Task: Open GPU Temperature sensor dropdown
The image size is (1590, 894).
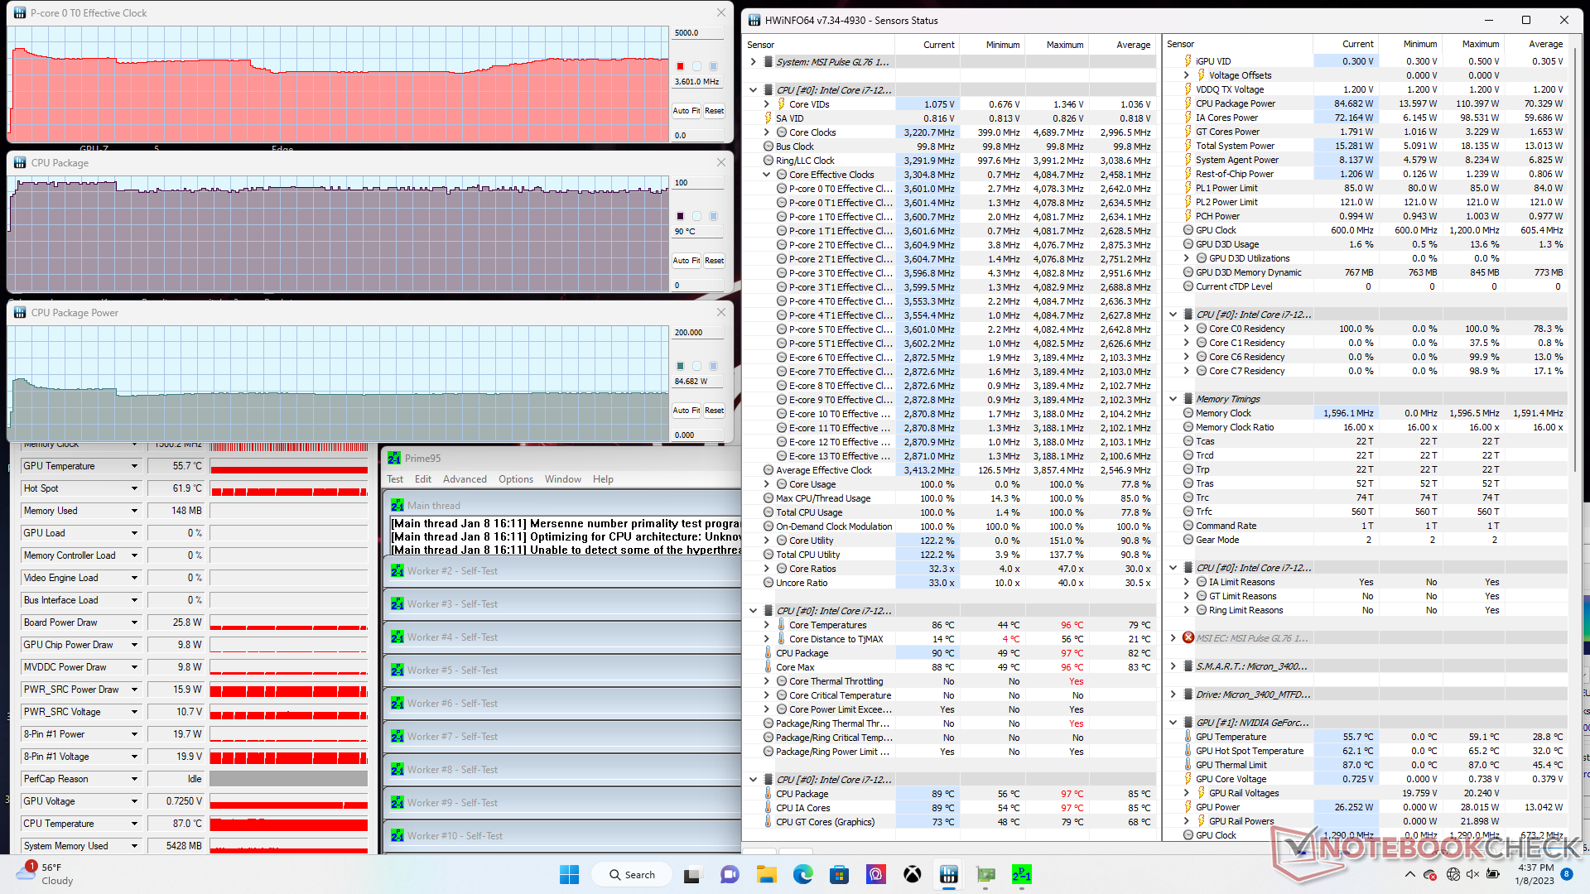Action: tap(134, 466)
